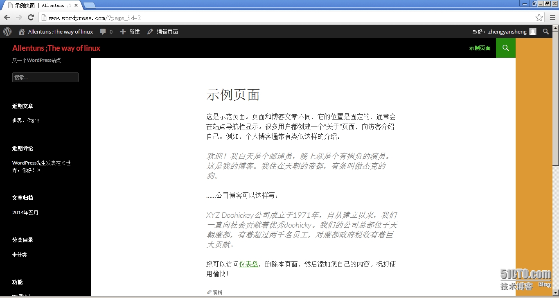Open a new browser tab
Viewport: 559px width, 298px height.
[x=89, y=5]
